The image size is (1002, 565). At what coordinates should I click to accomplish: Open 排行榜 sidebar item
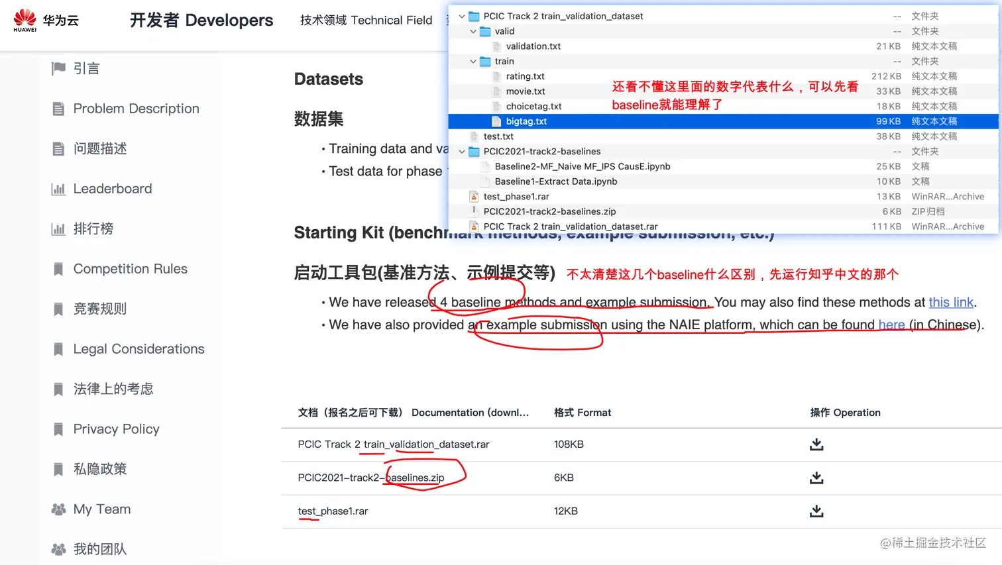(93, 229)
